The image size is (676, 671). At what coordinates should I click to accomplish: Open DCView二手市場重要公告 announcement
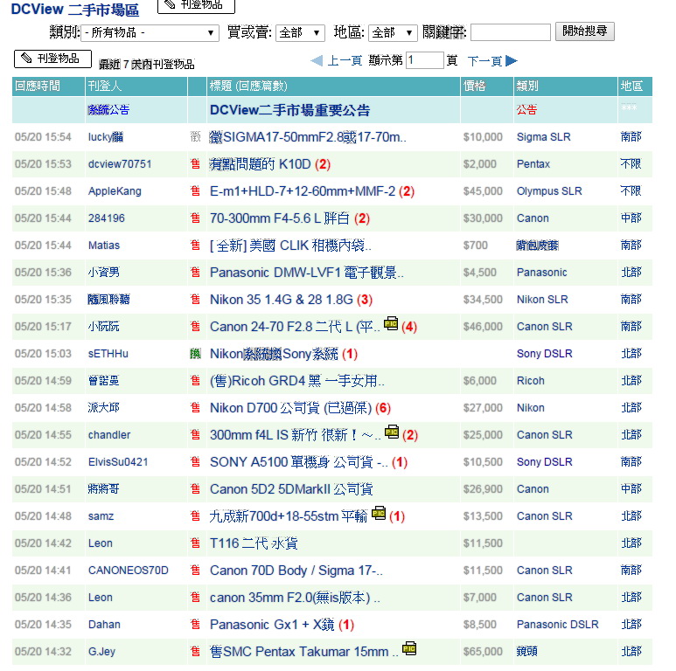289,110
